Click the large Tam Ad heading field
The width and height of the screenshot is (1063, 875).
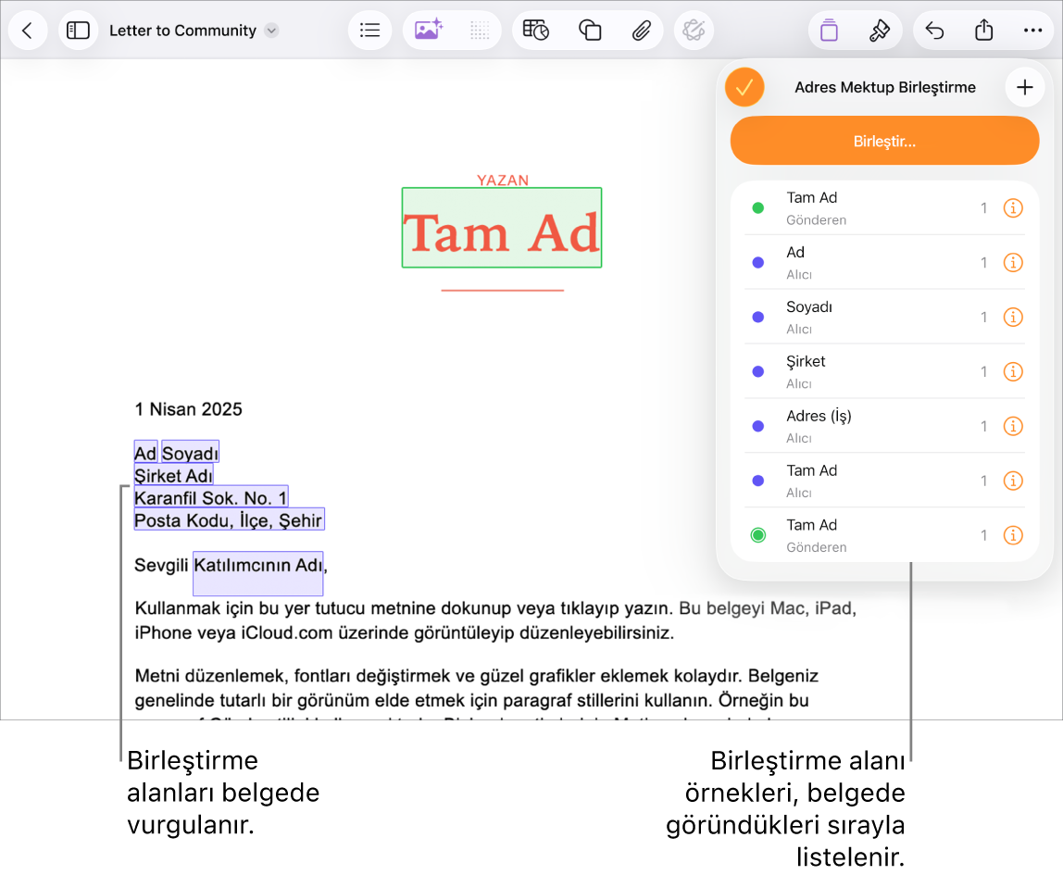[502, 228]
